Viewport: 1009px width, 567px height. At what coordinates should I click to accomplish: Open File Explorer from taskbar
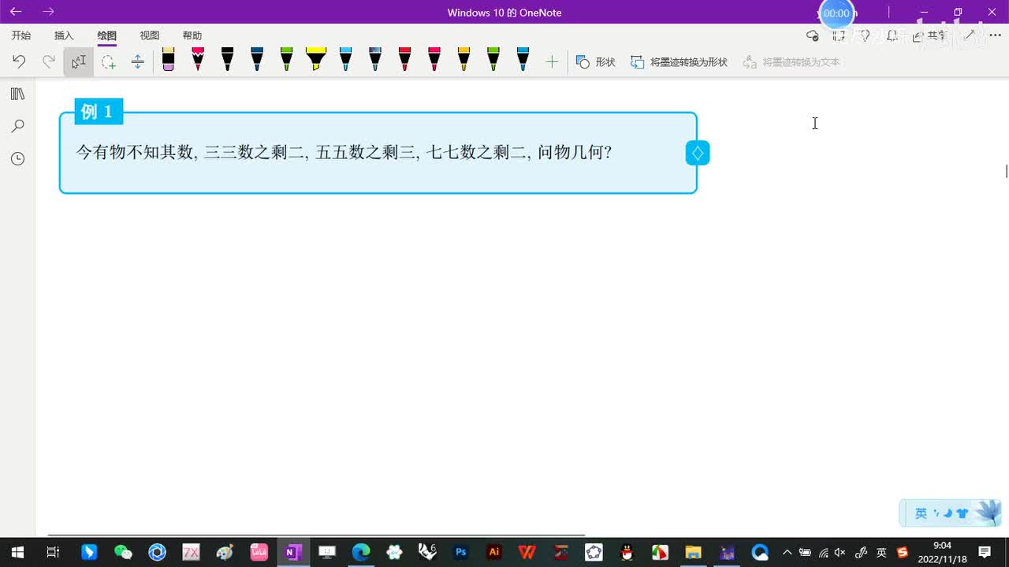pos(693,552)
